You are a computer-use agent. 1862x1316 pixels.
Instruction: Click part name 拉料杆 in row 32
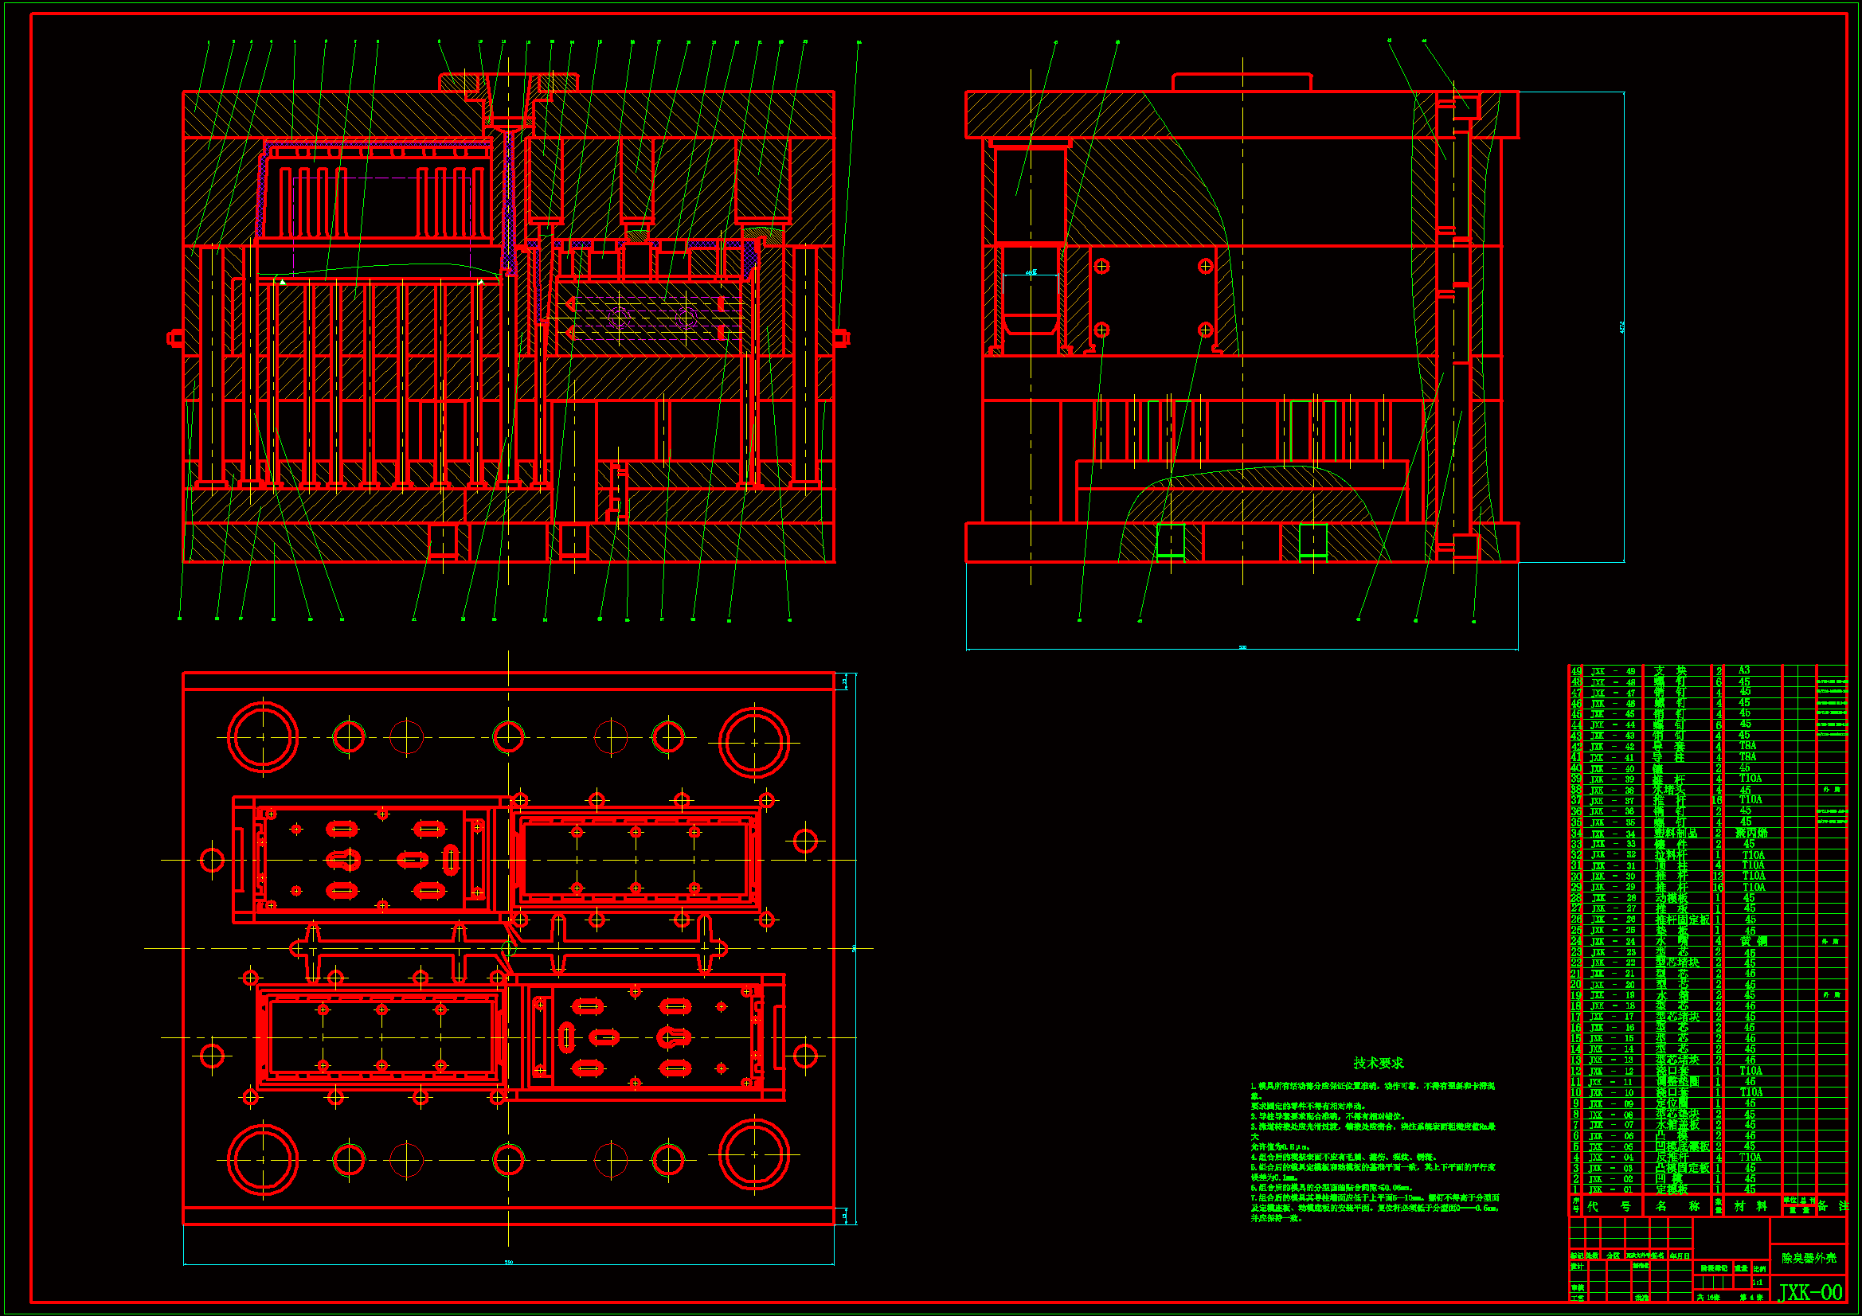point(1670,854)
